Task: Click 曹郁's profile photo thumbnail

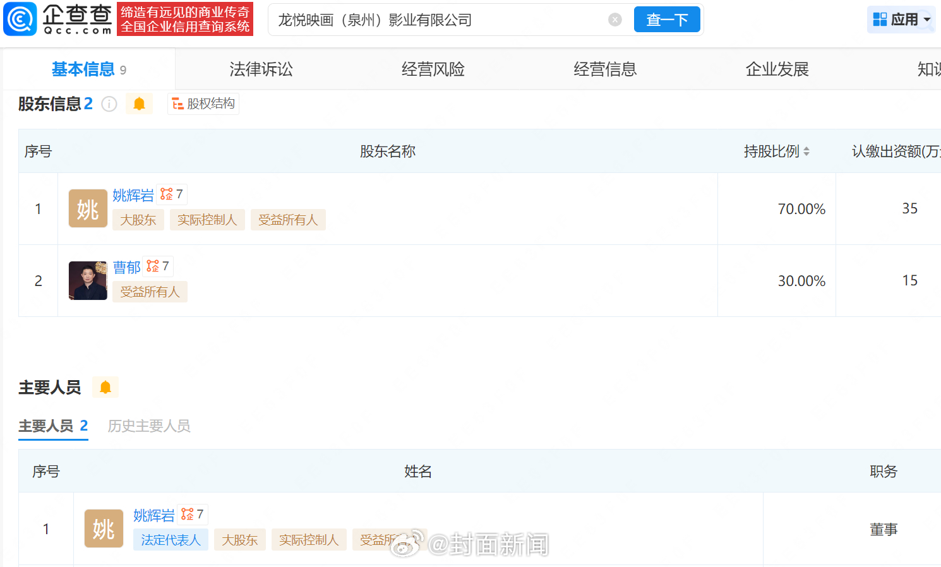Action: click(88, 280)
